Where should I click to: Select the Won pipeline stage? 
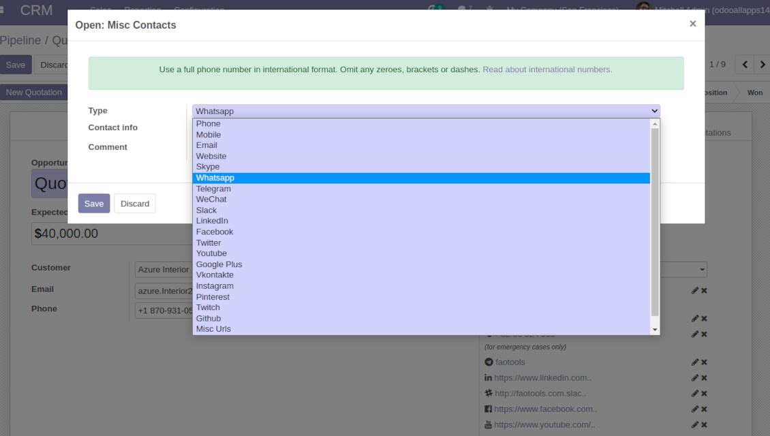755,92
